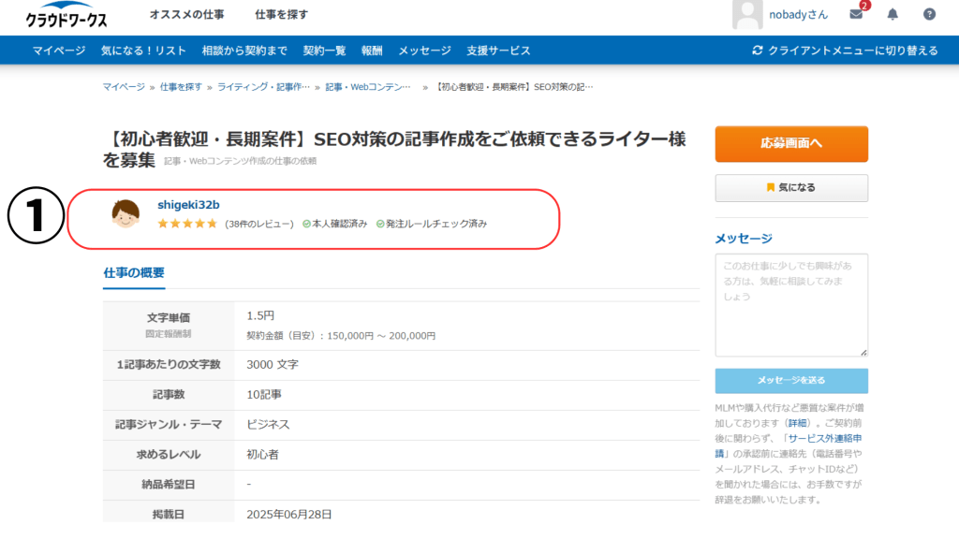The image size is (959, 539).
Task: Switch to client menu via クライアントメニューに切り替える
Action: 845,51
